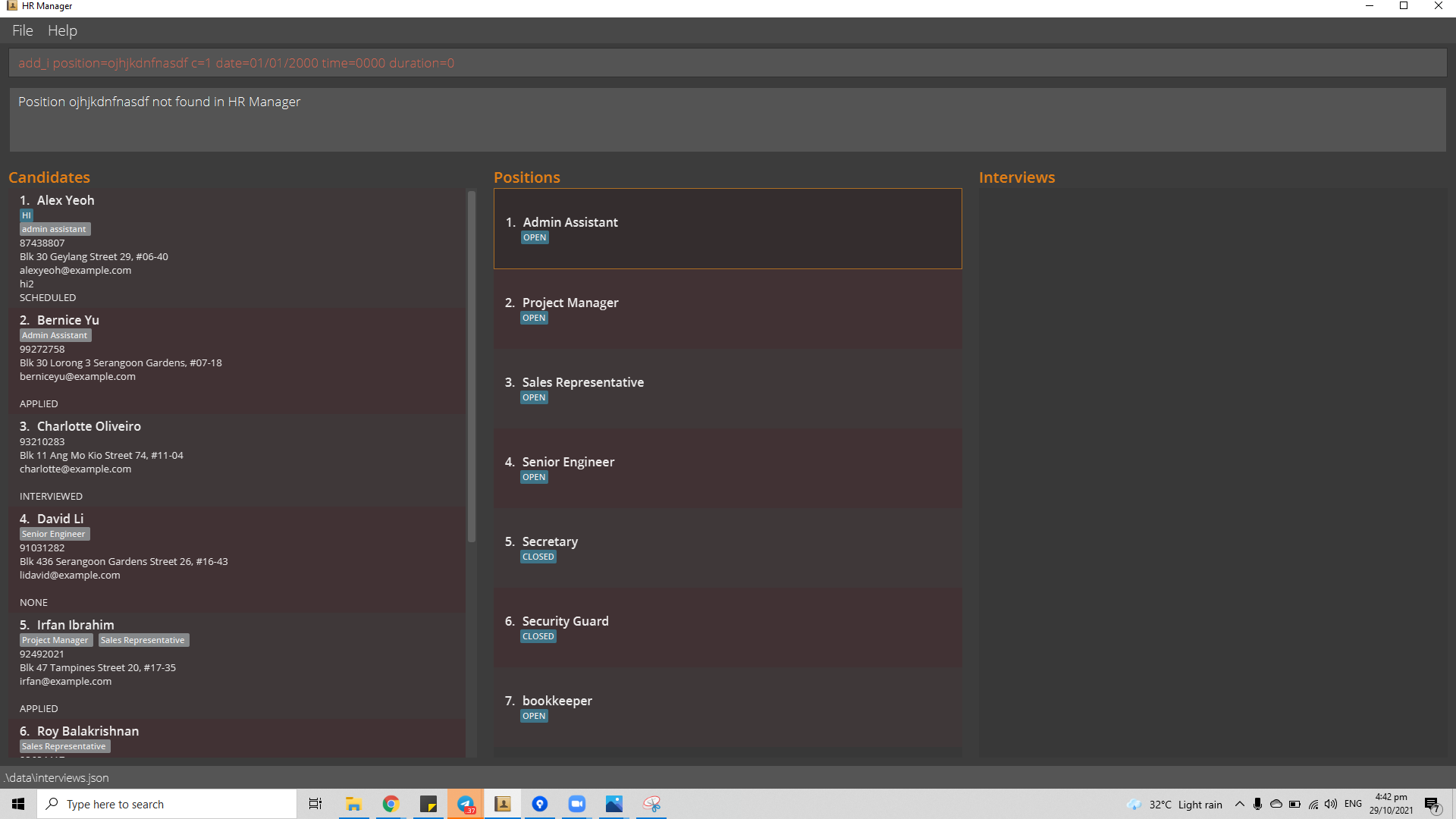
Task: Click the Windows Start button
Action: click(x=18, y=804)
